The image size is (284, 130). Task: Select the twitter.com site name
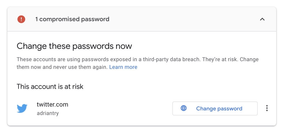coord(52,105)
